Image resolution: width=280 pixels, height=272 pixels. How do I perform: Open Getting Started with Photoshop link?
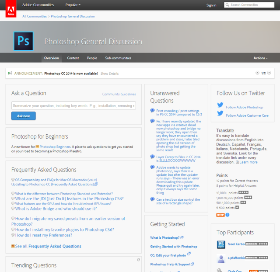[174, 247]
